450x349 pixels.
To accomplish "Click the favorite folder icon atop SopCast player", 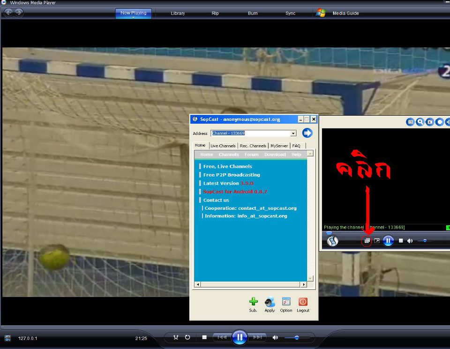I will click(430, 122).
